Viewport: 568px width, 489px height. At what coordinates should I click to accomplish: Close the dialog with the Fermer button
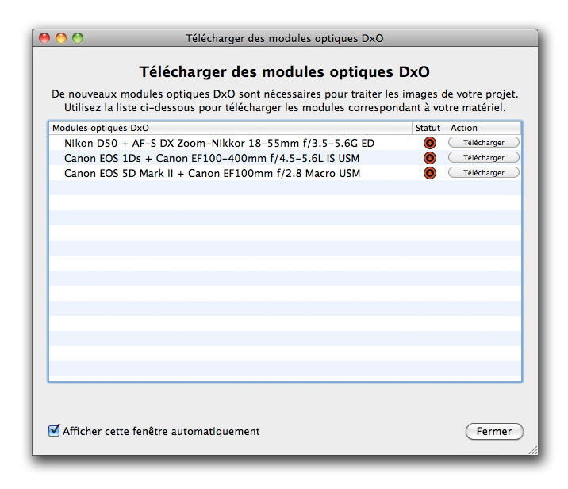[494, 431]
